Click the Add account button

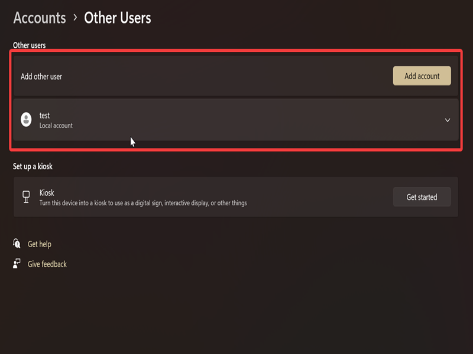(422, 76)
